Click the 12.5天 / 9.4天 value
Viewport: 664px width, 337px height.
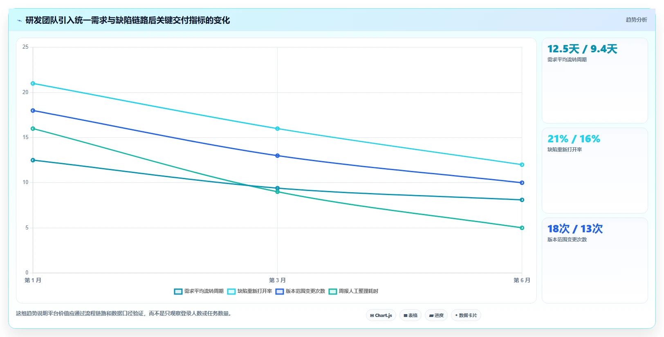[x=582, y=49]
